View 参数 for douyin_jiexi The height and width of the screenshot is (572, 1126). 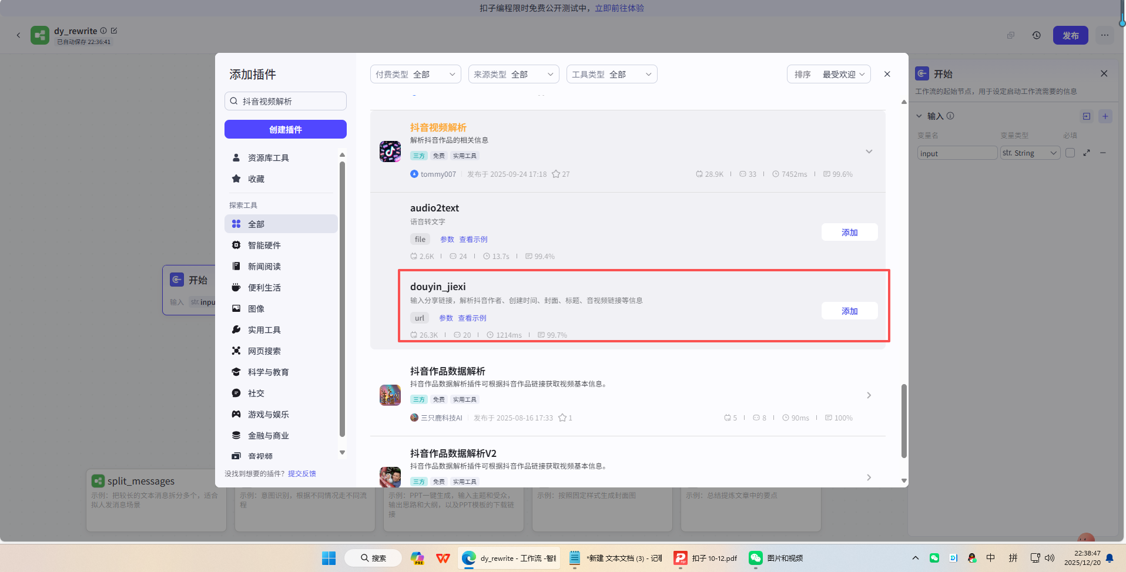click(x=446, y=318)
